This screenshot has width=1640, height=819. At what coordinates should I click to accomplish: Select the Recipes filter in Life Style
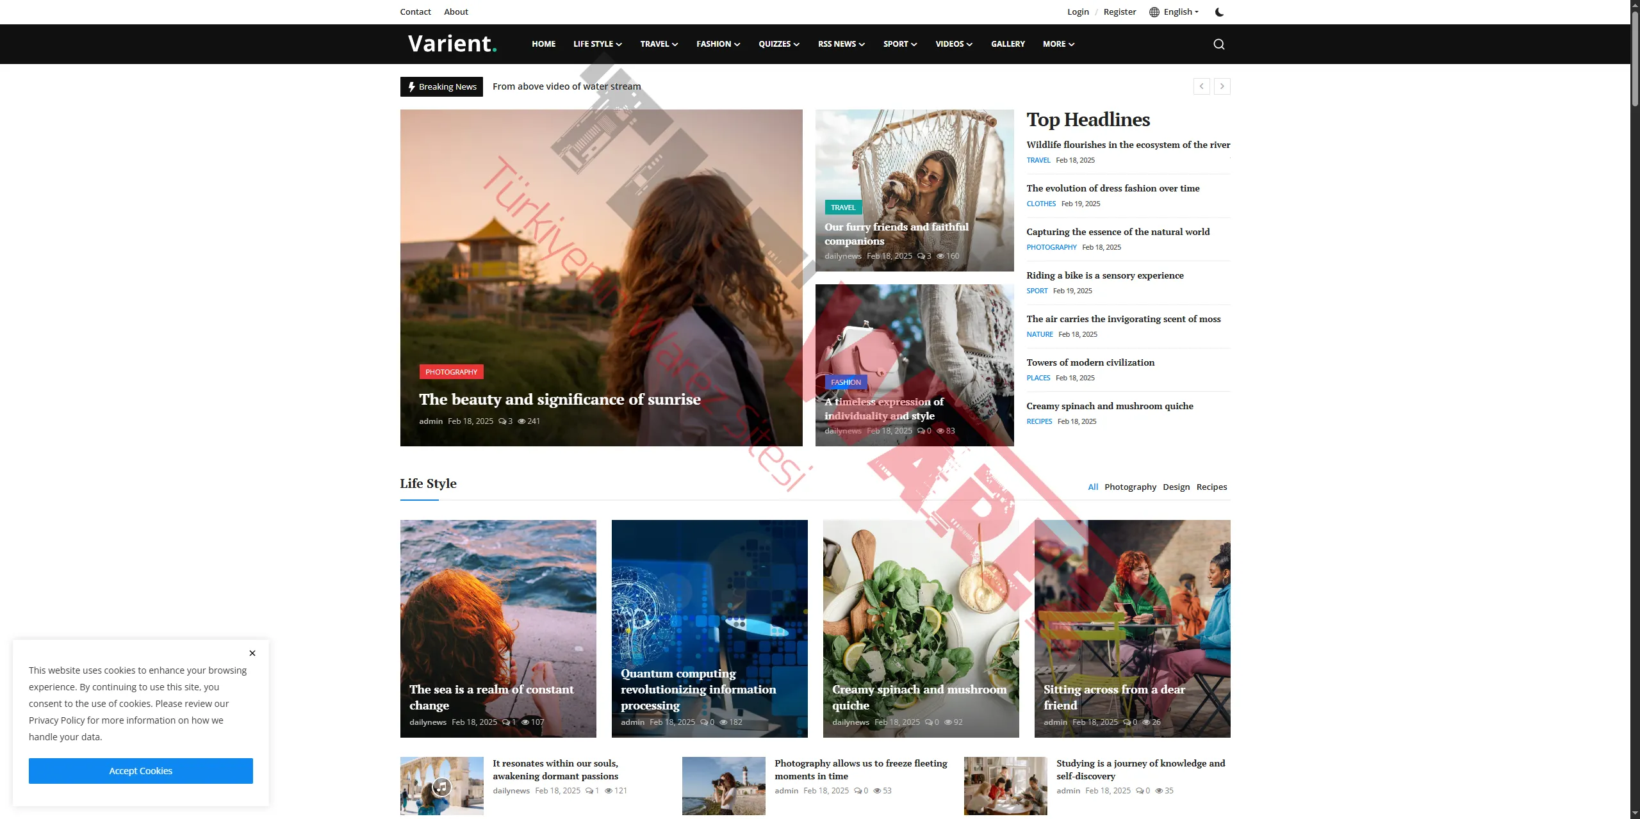[x=1211, y=487]
